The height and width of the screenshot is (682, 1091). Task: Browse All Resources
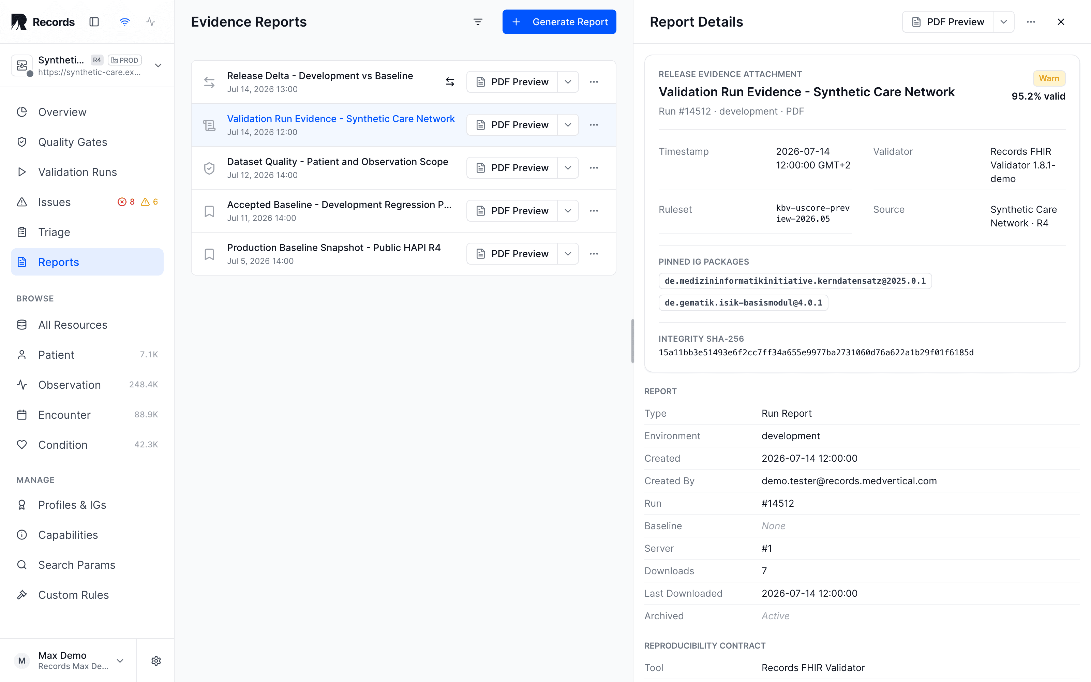coord(87,325)
